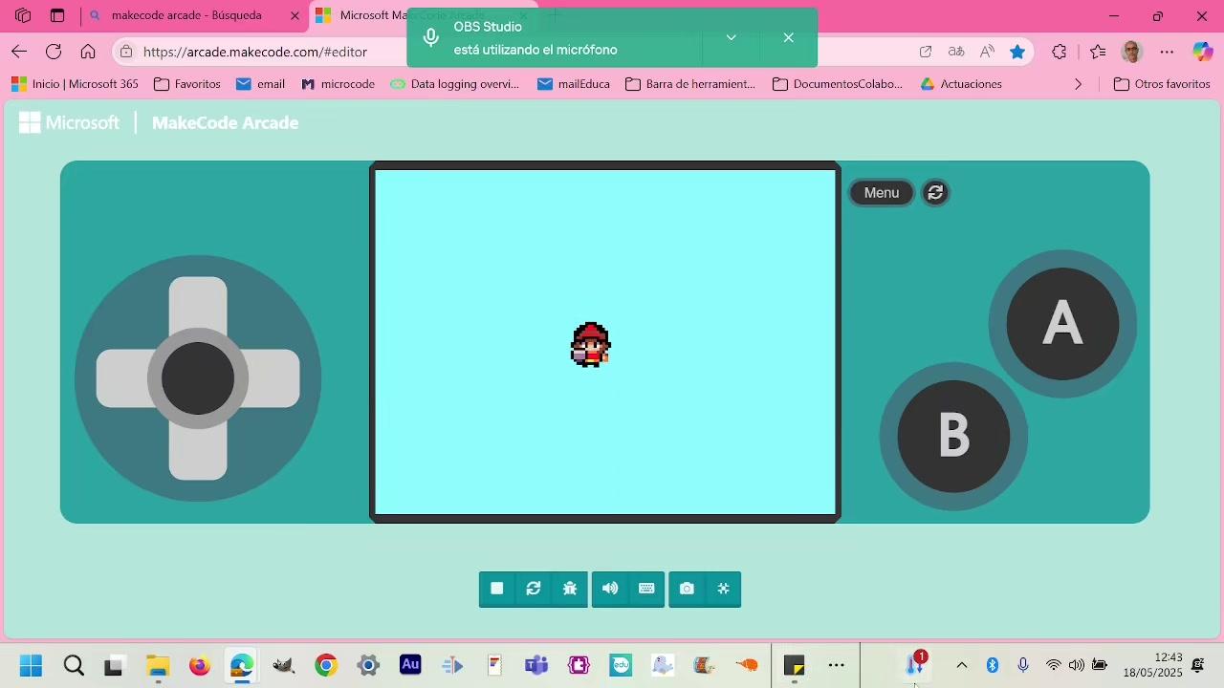Open the microcode bookmark

[339, 84]
